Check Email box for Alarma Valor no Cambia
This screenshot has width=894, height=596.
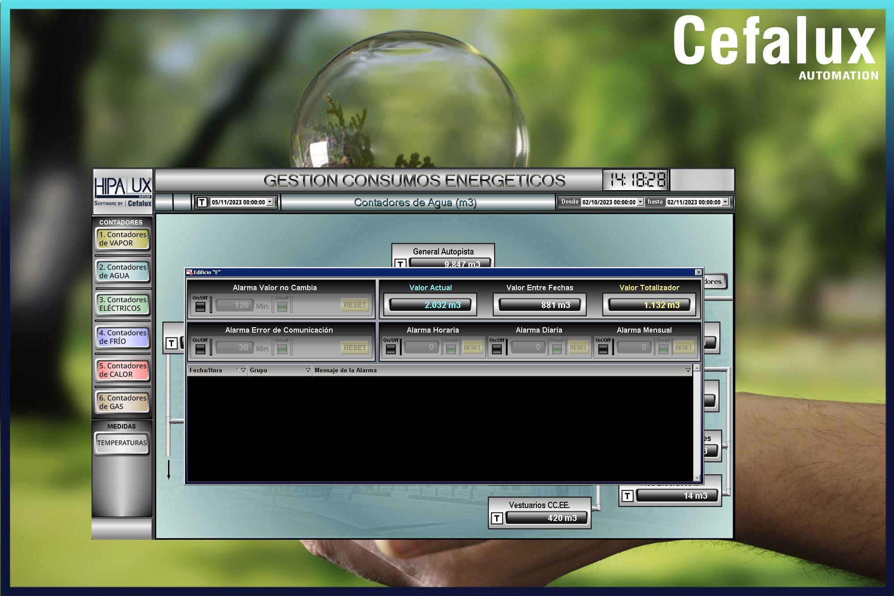pyautogui.click(x=282, y=307)
